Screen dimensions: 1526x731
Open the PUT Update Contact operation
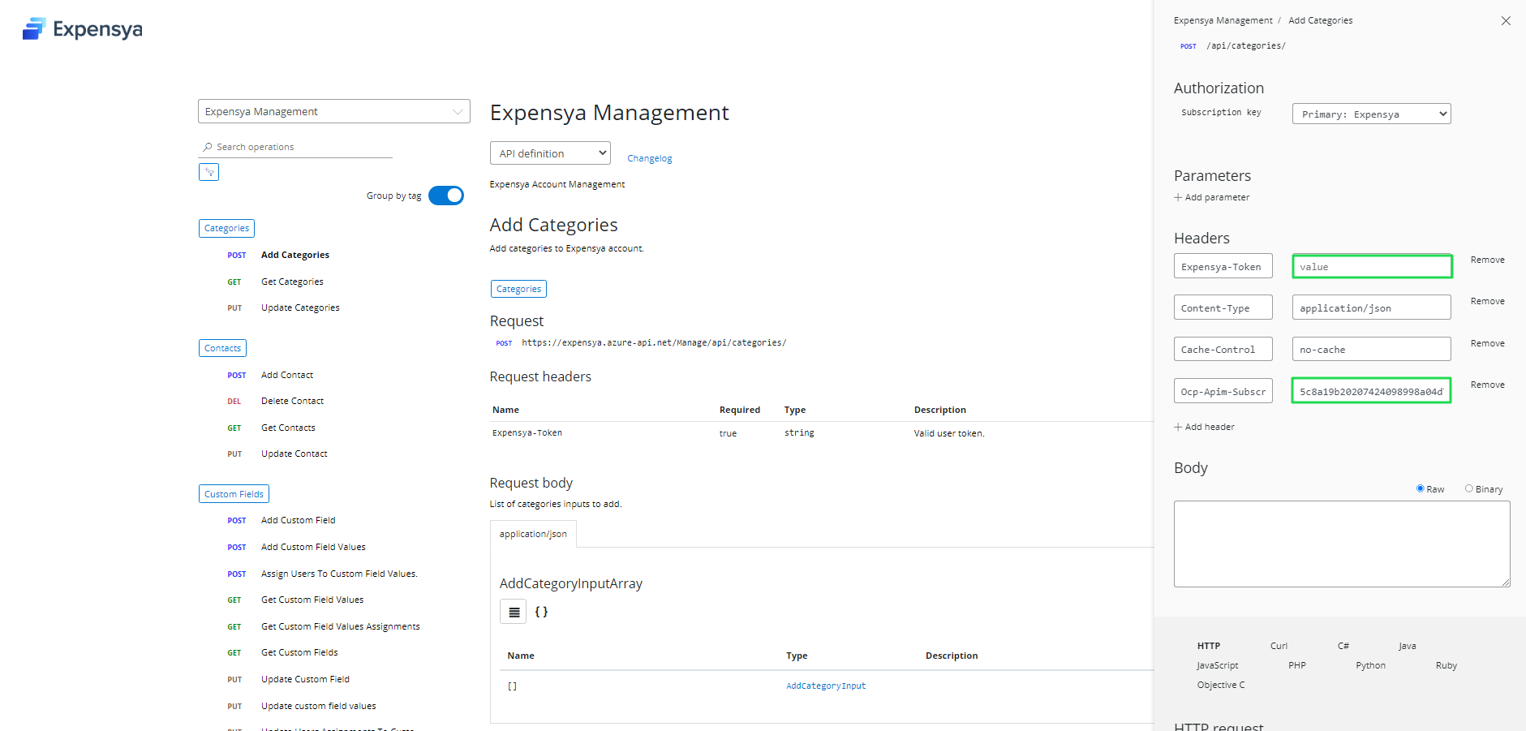[294, 454]
